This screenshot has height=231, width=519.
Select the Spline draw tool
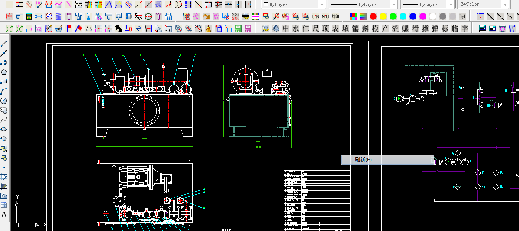[x=4, y=120]
